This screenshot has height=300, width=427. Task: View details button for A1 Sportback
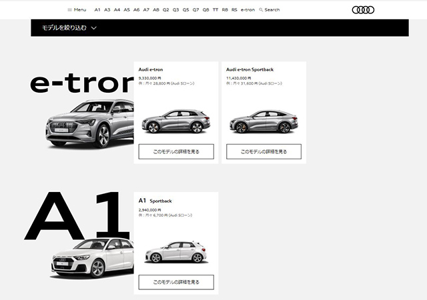176,282
